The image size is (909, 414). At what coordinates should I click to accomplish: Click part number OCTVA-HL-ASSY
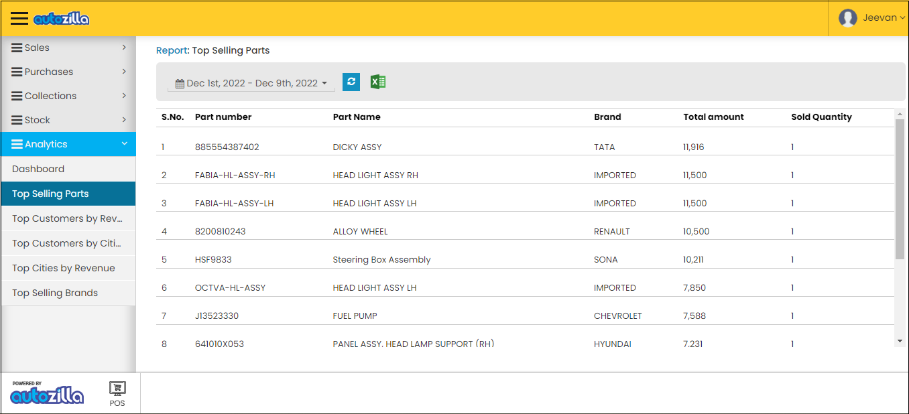click(x=231, y=287)
